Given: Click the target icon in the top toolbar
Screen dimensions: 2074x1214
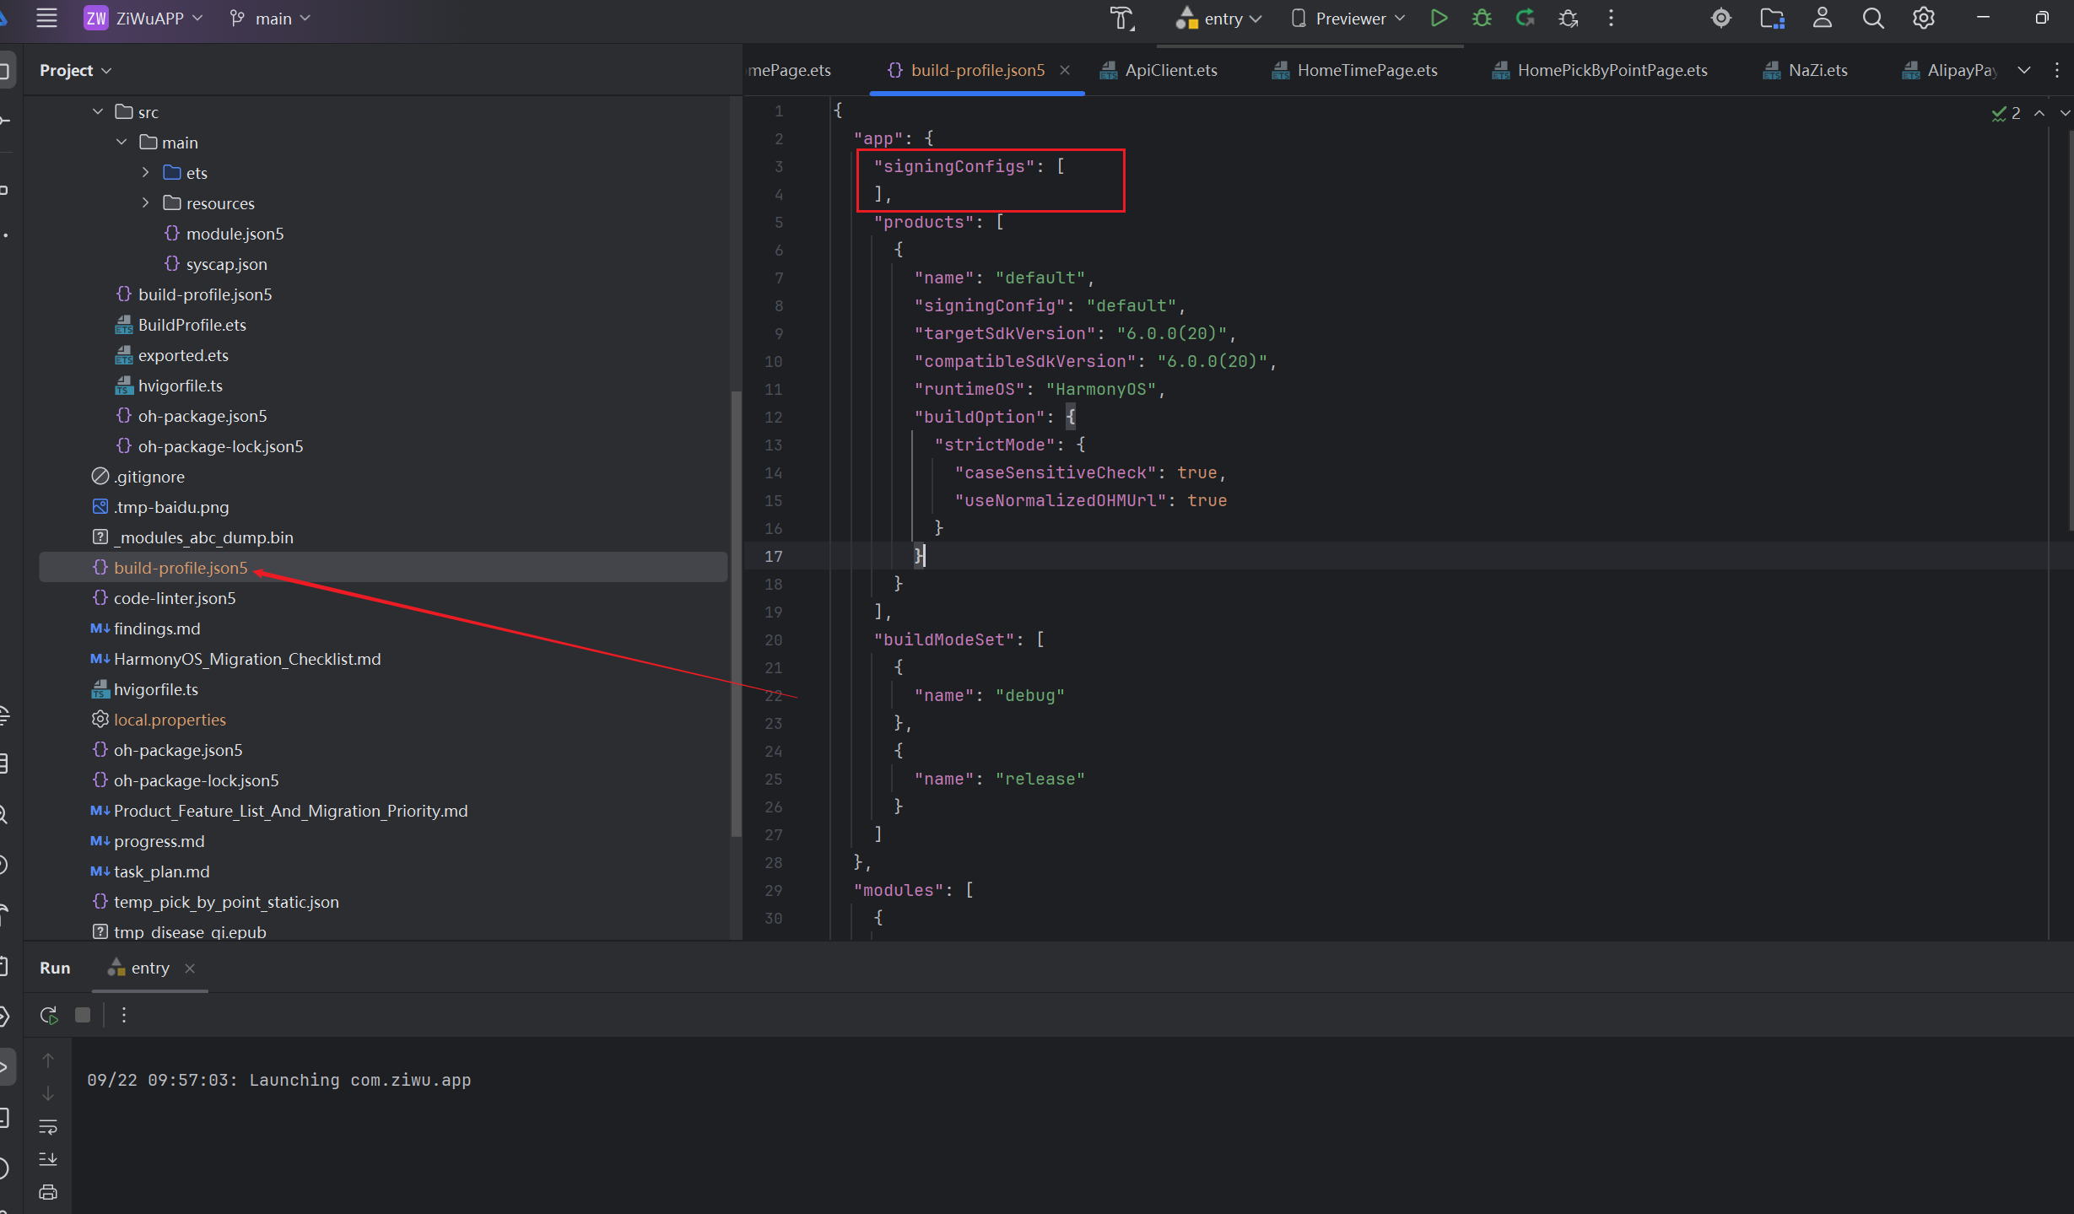Looking at the screenshot, I should coord(1721,18).
